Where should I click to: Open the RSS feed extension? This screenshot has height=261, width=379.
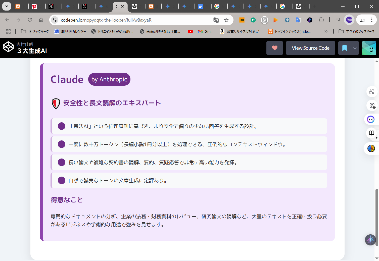(x=264, y=20)
